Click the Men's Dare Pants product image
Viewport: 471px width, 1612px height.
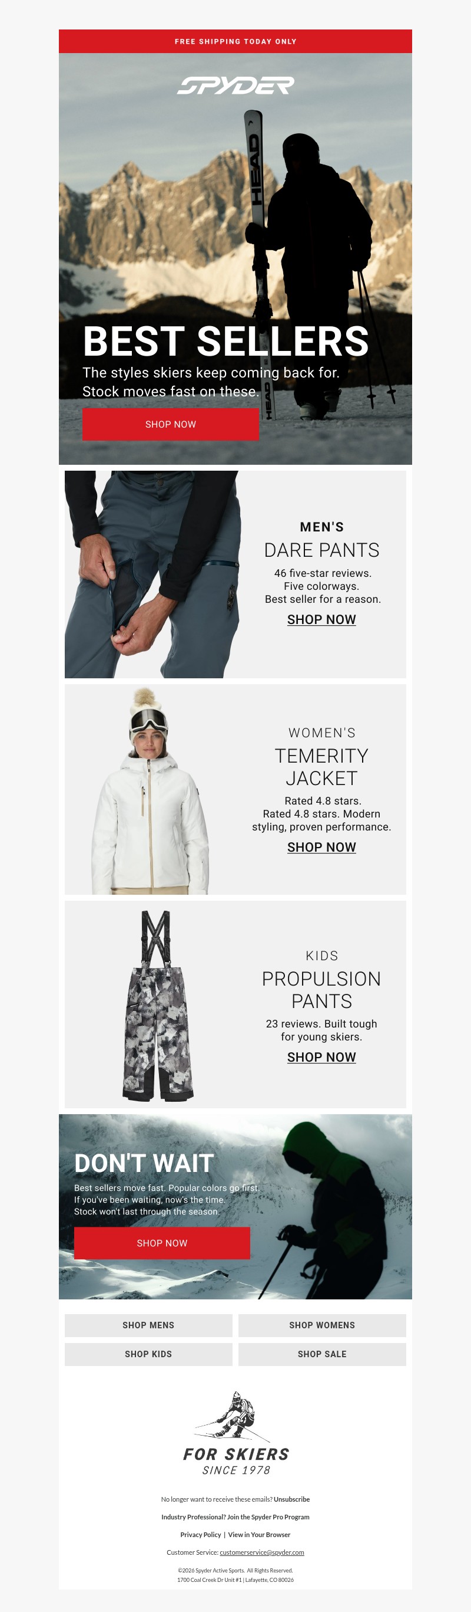pos(152,574)
